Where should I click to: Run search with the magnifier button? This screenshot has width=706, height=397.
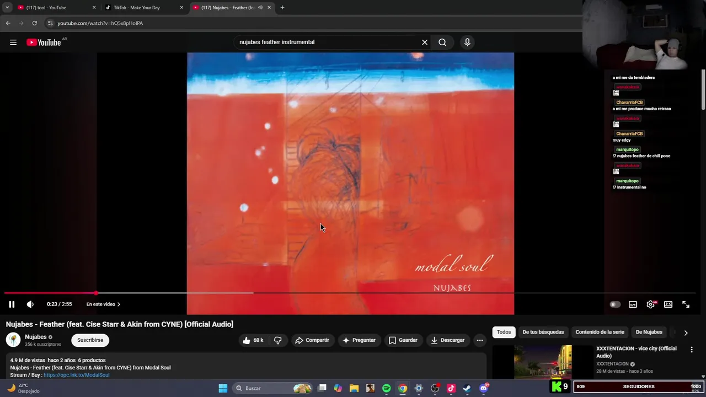tap(442, 42)
